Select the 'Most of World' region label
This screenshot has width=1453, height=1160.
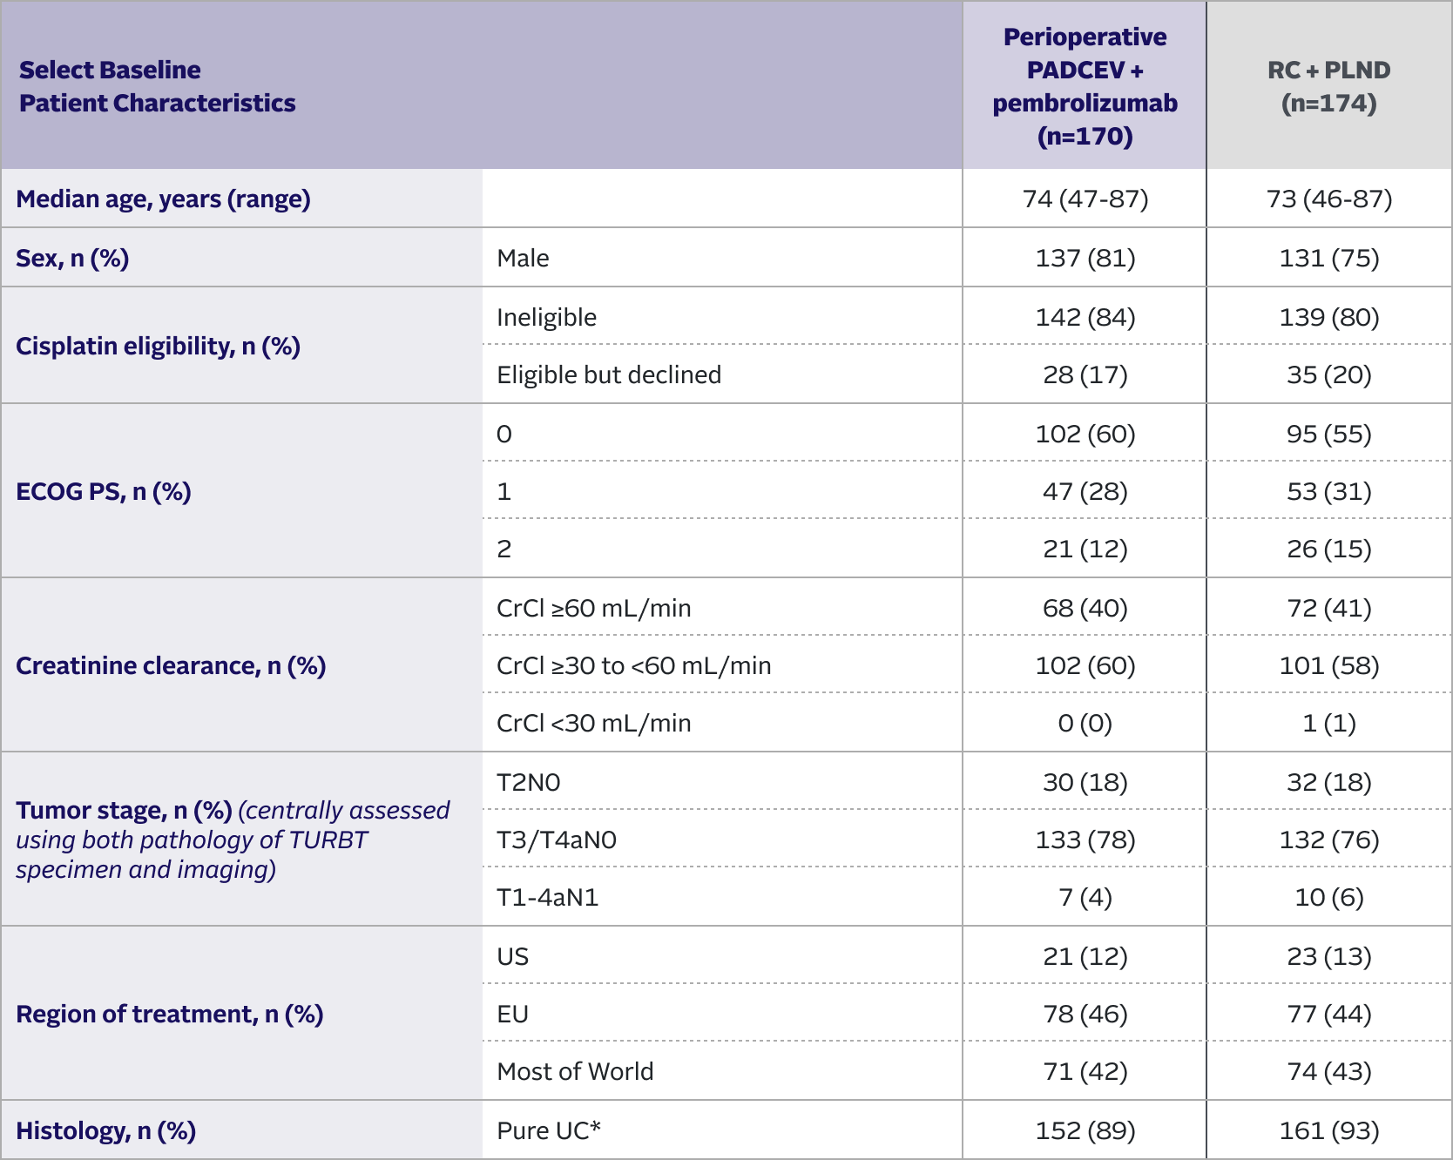tap(575, 1072)
